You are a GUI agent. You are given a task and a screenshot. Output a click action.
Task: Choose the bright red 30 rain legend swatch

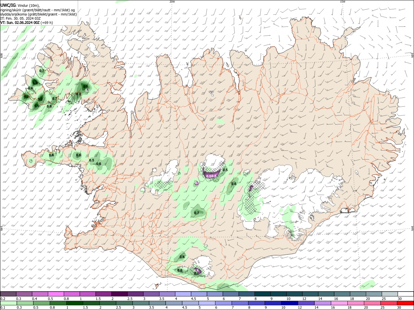click(405, 303)
